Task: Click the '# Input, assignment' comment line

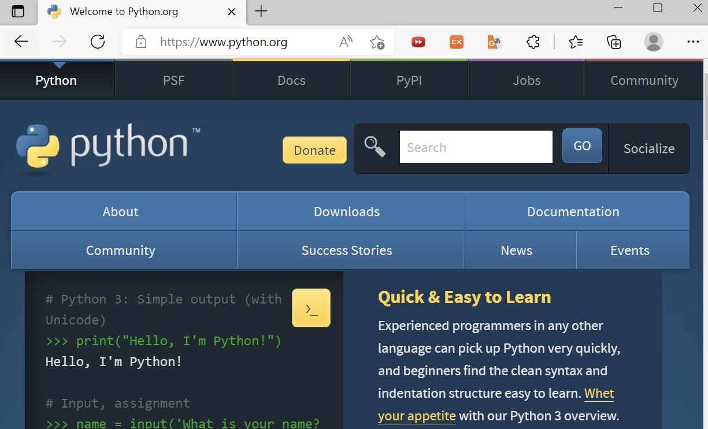Action: (x=118, y=403)
